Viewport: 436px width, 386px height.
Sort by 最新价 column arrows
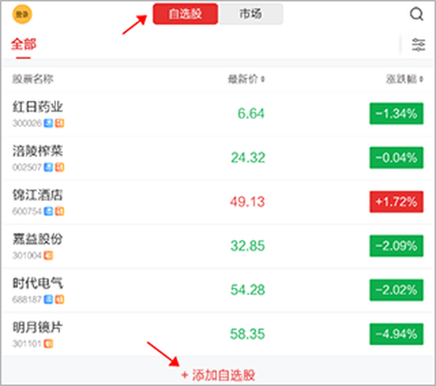tap(263, 79)
